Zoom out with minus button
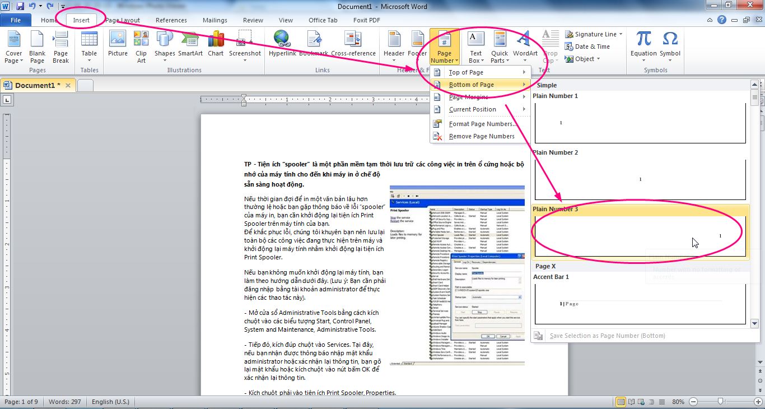765x409 pixels. pyautogui.click(x=693, y=402)
